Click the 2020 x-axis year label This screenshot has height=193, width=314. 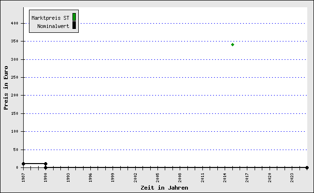270,178
